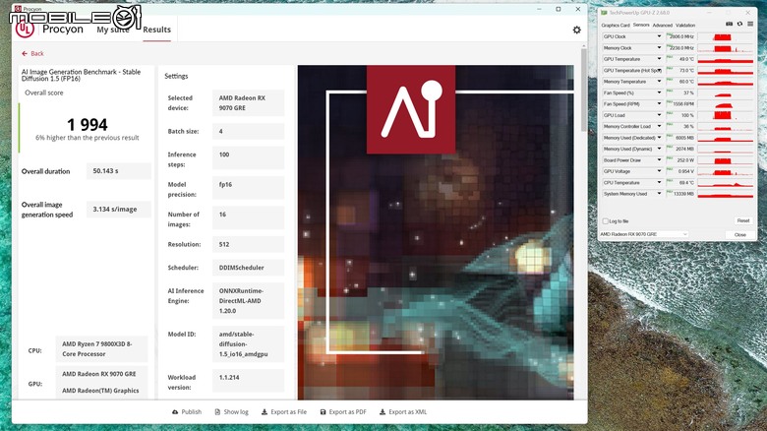Click the GPU-Z Reset button
This screenshot has width=767, height=431.
(x=743, y=220)
